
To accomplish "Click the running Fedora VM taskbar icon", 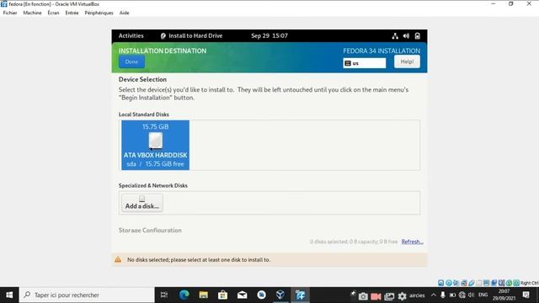I will point(300,295).
